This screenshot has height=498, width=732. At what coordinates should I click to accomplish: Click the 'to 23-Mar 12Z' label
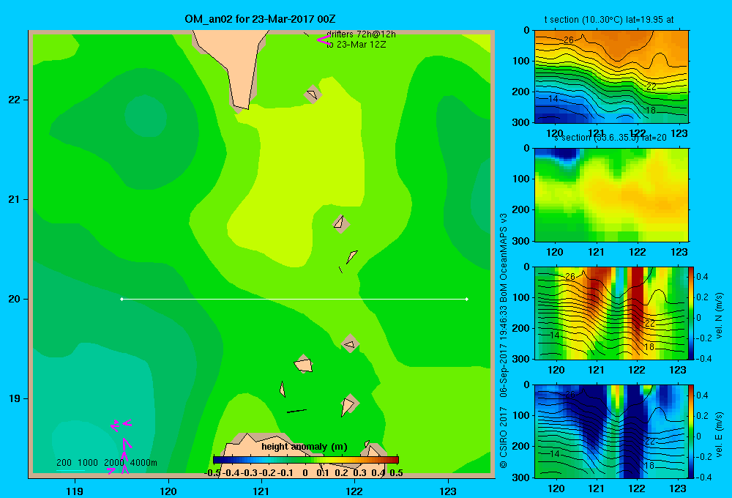(x=356, y=45)
